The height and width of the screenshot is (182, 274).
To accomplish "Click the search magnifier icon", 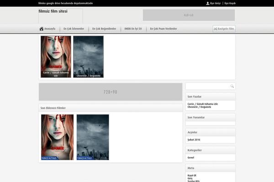I will click(x=232, y=86).
